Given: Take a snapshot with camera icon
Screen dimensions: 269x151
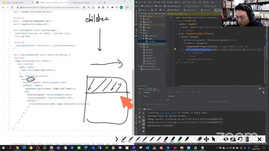Looking at the screenshot, I should coord(233,139).
